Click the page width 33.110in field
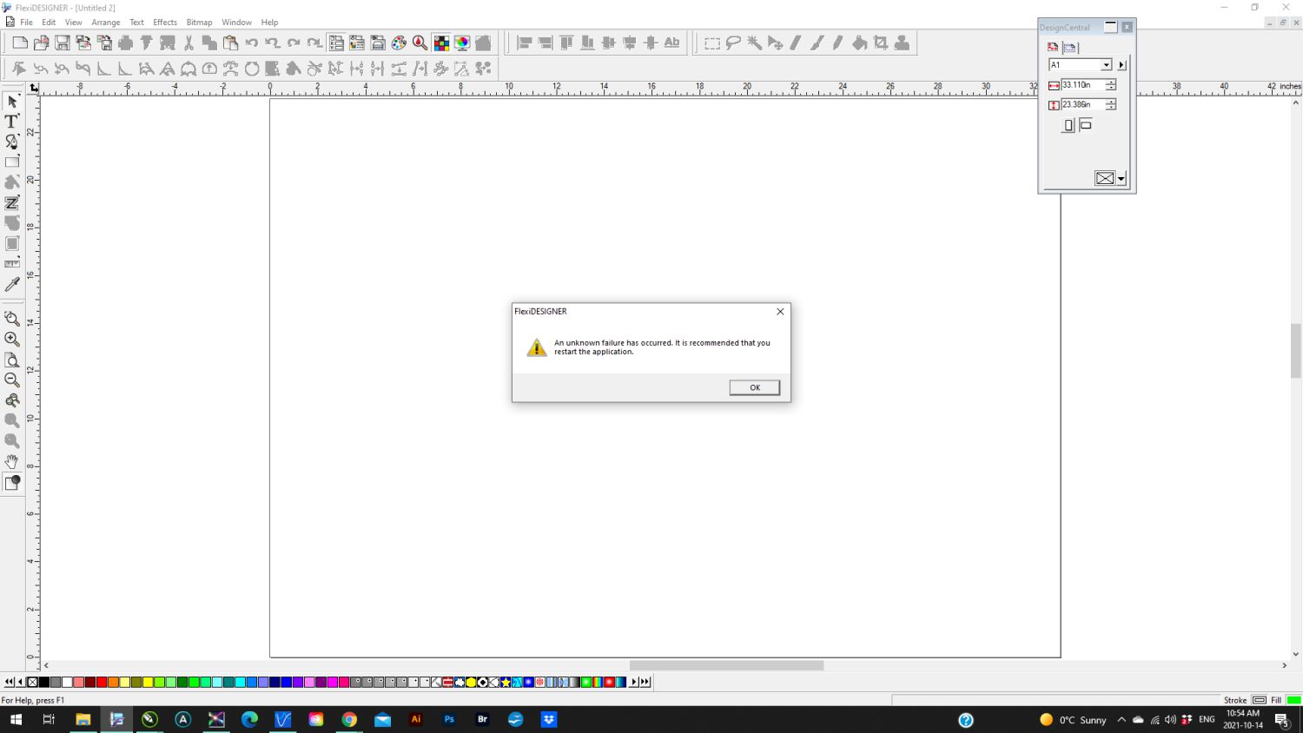The height and width of the screenshot is (733, 1303). pos(1081,85)
